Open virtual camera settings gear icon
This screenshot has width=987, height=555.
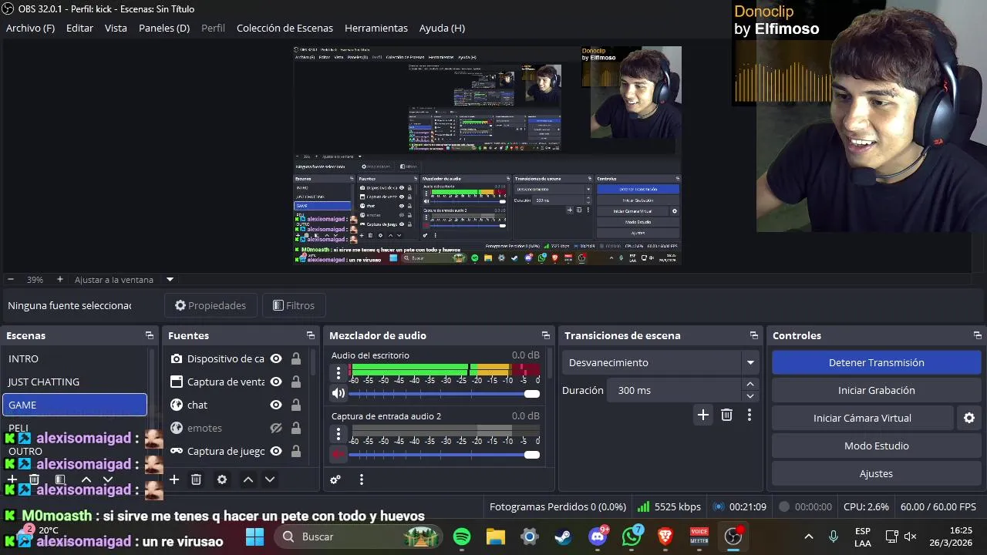coord(969,418)
